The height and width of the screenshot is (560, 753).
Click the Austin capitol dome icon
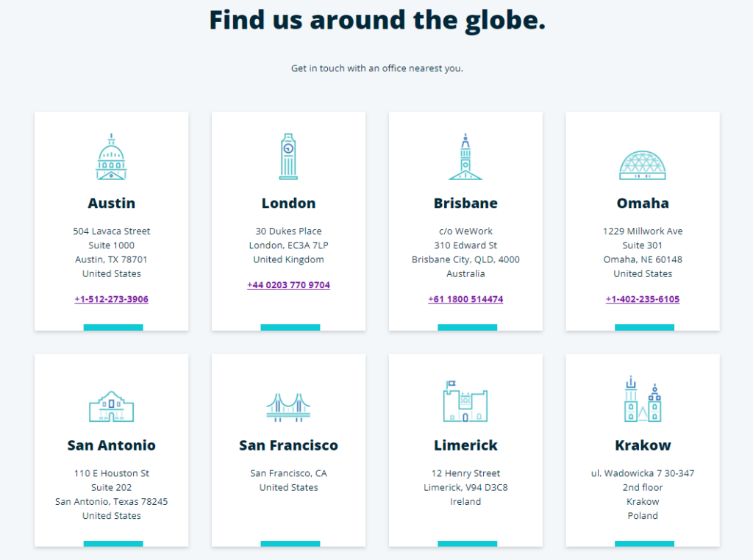pos(111,158)
